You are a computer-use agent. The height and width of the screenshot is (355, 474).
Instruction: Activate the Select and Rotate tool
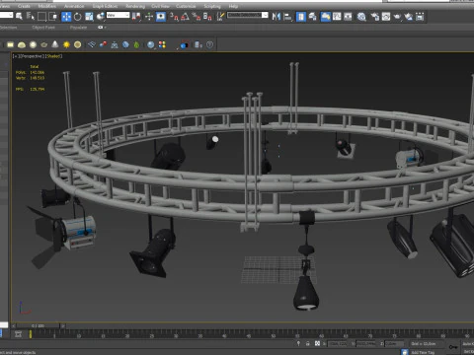click(78, 17)
